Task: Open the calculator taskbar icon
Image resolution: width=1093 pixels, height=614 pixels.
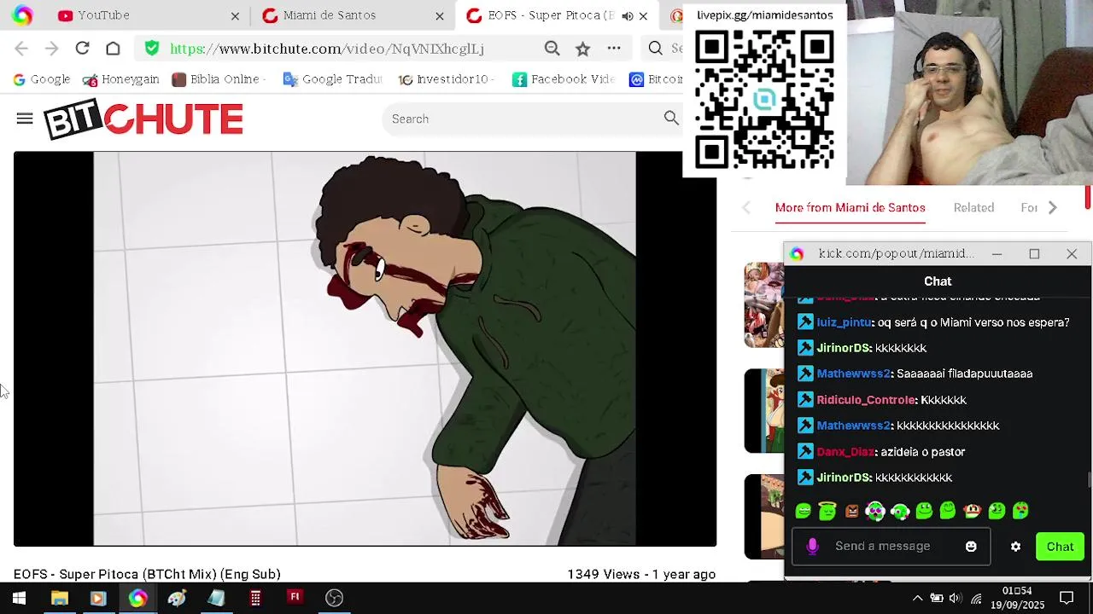Action: coord(255,598)
